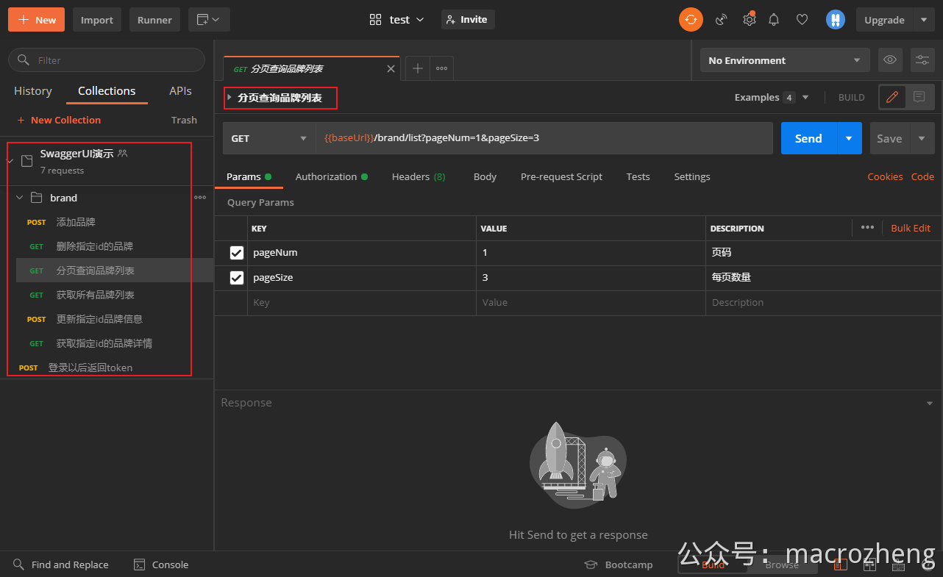Screen dimensions: 943x577
Task: Click the orange sync status icon
Action: (x=691, y=20)
